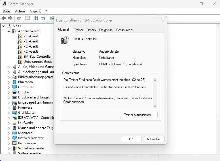Expand the Sicherheitsgeräte category
Viewport: 220px width, 161px height.
click(9, 149)
